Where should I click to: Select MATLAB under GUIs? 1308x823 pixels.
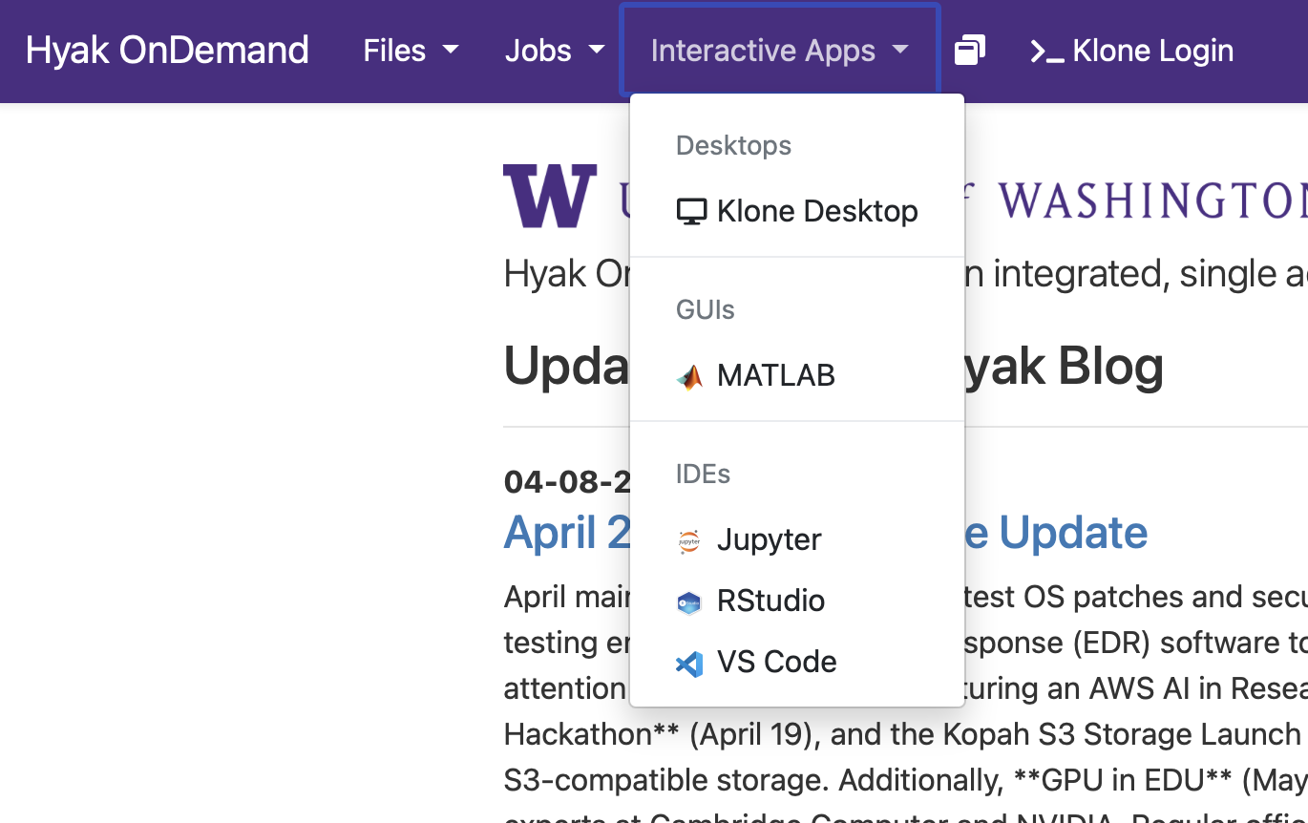[x=797, y=375]
